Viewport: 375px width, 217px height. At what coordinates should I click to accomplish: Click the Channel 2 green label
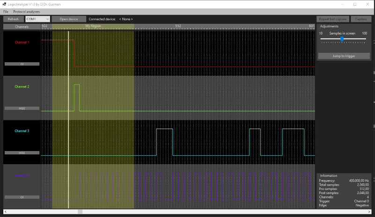tap(22, 87)
